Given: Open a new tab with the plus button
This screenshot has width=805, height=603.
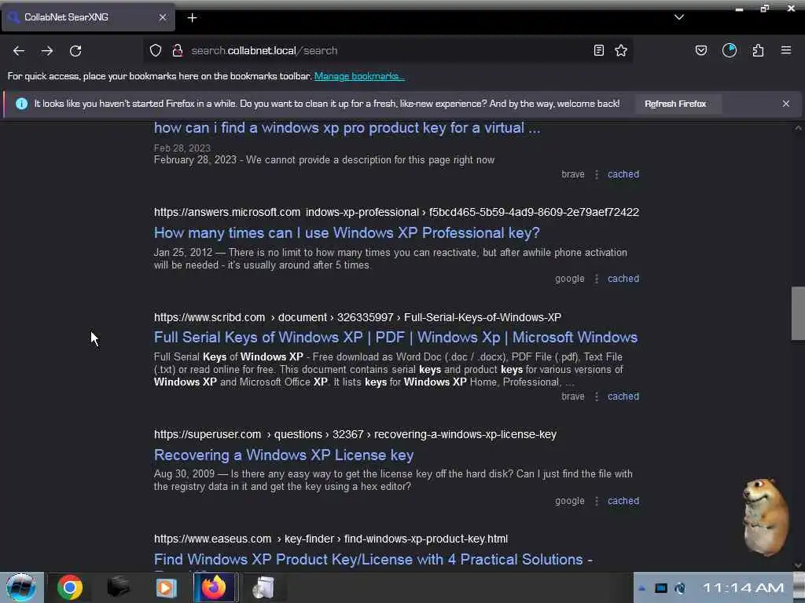Looking at the screenshot, I should pyautogui.click(x=192, y=18).
